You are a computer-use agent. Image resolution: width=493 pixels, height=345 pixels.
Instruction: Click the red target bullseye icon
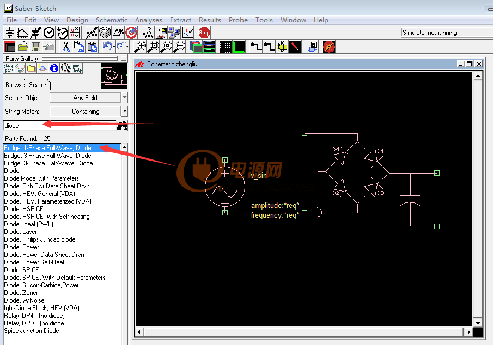click(x=131, y=33)
